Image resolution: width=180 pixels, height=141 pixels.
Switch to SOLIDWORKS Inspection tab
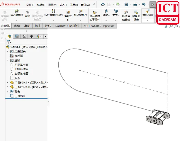click(99, 26)
